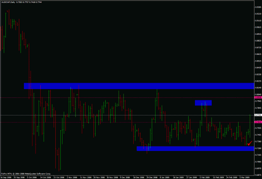262x179 pixels.
Task: Click the AUDCHF,Daily chart title text
Action: 8,2
